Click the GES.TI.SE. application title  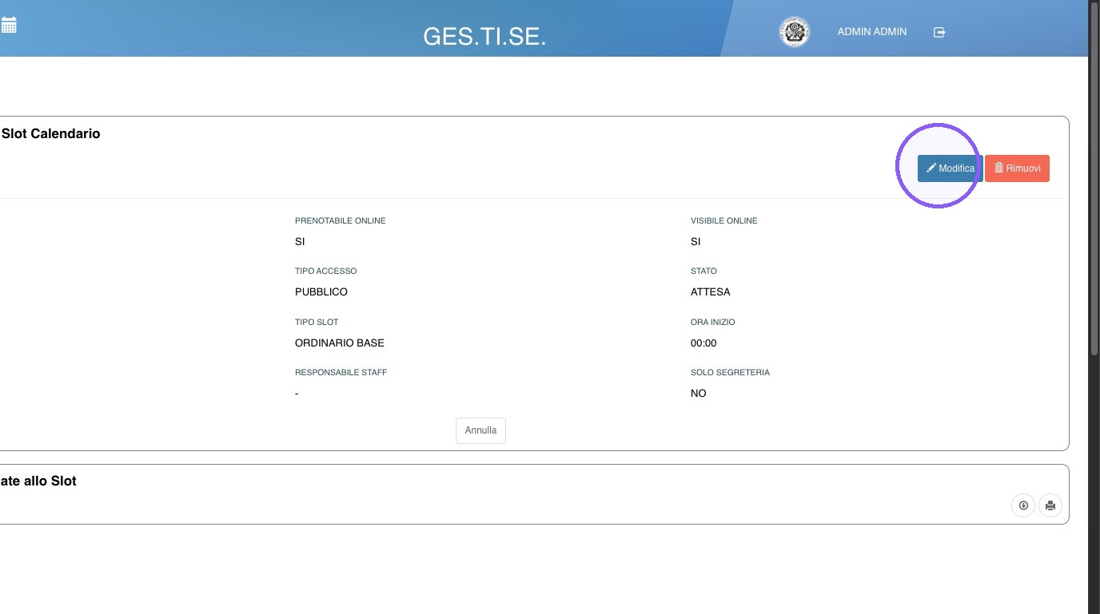[484, 36]
